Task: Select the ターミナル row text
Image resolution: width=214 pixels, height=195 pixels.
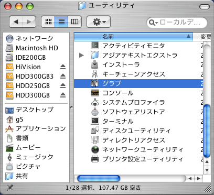Action: click(x=118, y=121)
